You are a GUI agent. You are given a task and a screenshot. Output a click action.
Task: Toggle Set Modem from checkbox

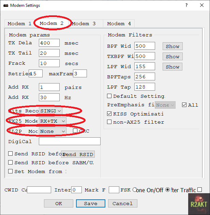[11, 171]
